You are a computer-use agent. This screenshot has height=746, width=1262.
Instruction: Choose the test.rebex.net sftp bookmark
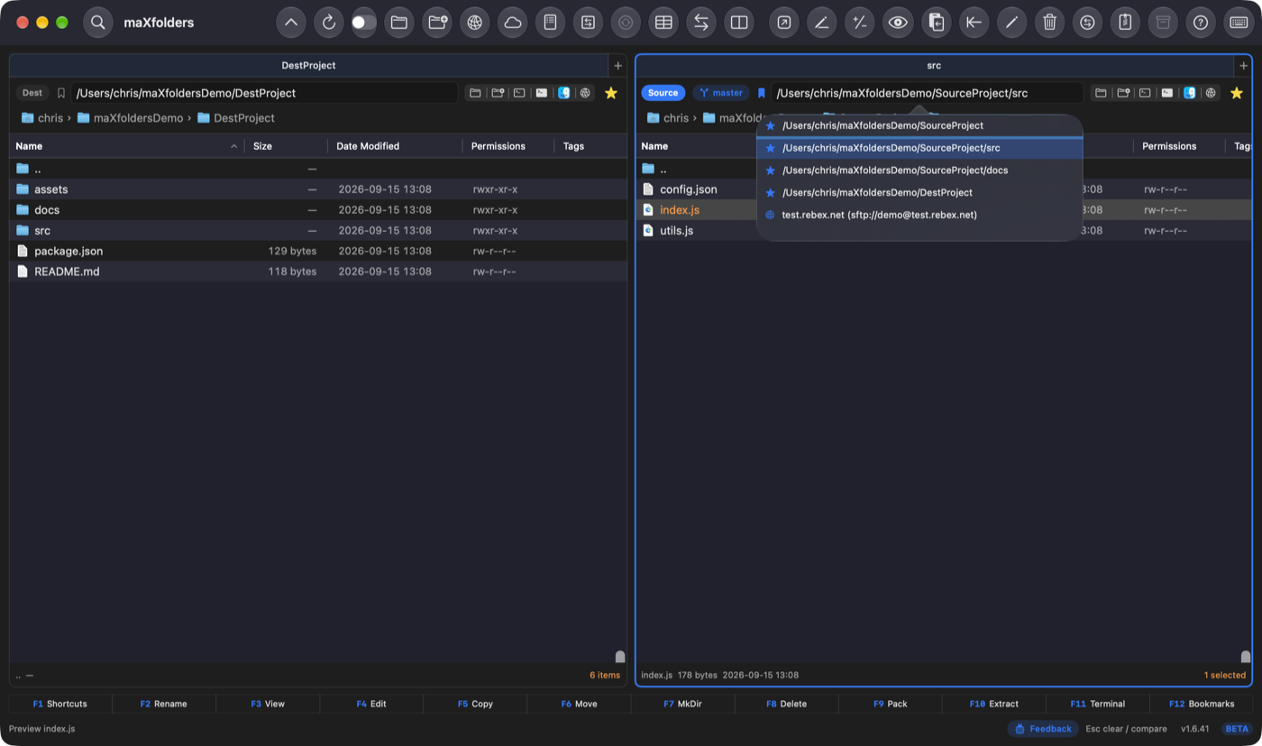(x=919, y=215)
